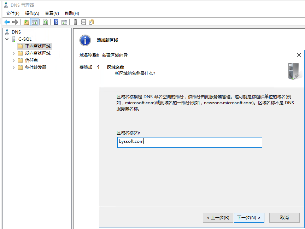Image resolution: width=305 pixels, height=229 pixels.
Task: Click the 反向查找区域 folder icon
Action: point(20,53)
